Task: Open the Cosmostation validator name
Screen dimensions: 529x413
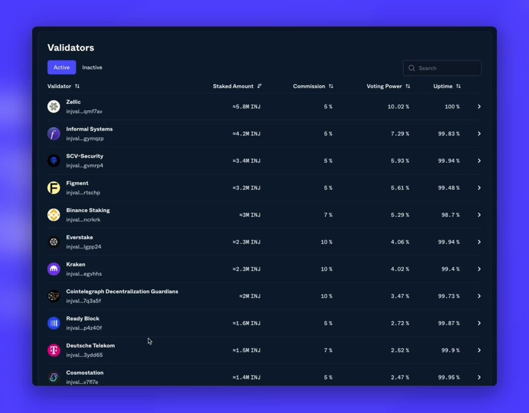Action: click(x=85, y=372)
